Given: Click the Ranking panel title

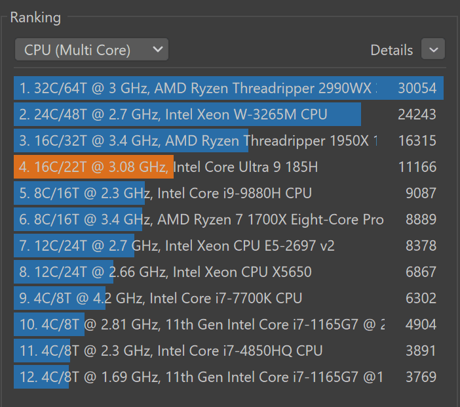Looking at the screenshot, I should click(x=35, y=18).
